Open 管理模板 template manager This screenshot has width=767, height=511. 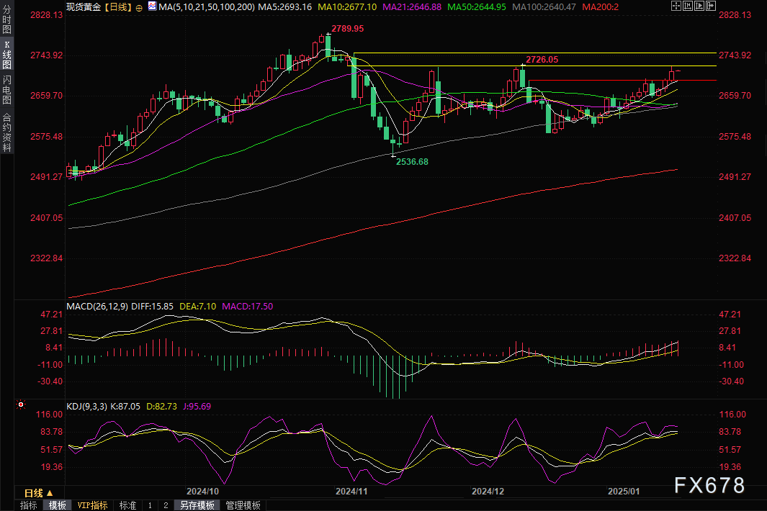click(243, 505)
